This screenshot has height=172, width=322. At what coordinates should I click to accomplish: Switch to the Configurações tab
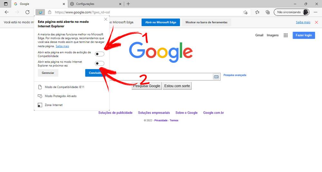[96, 4]
